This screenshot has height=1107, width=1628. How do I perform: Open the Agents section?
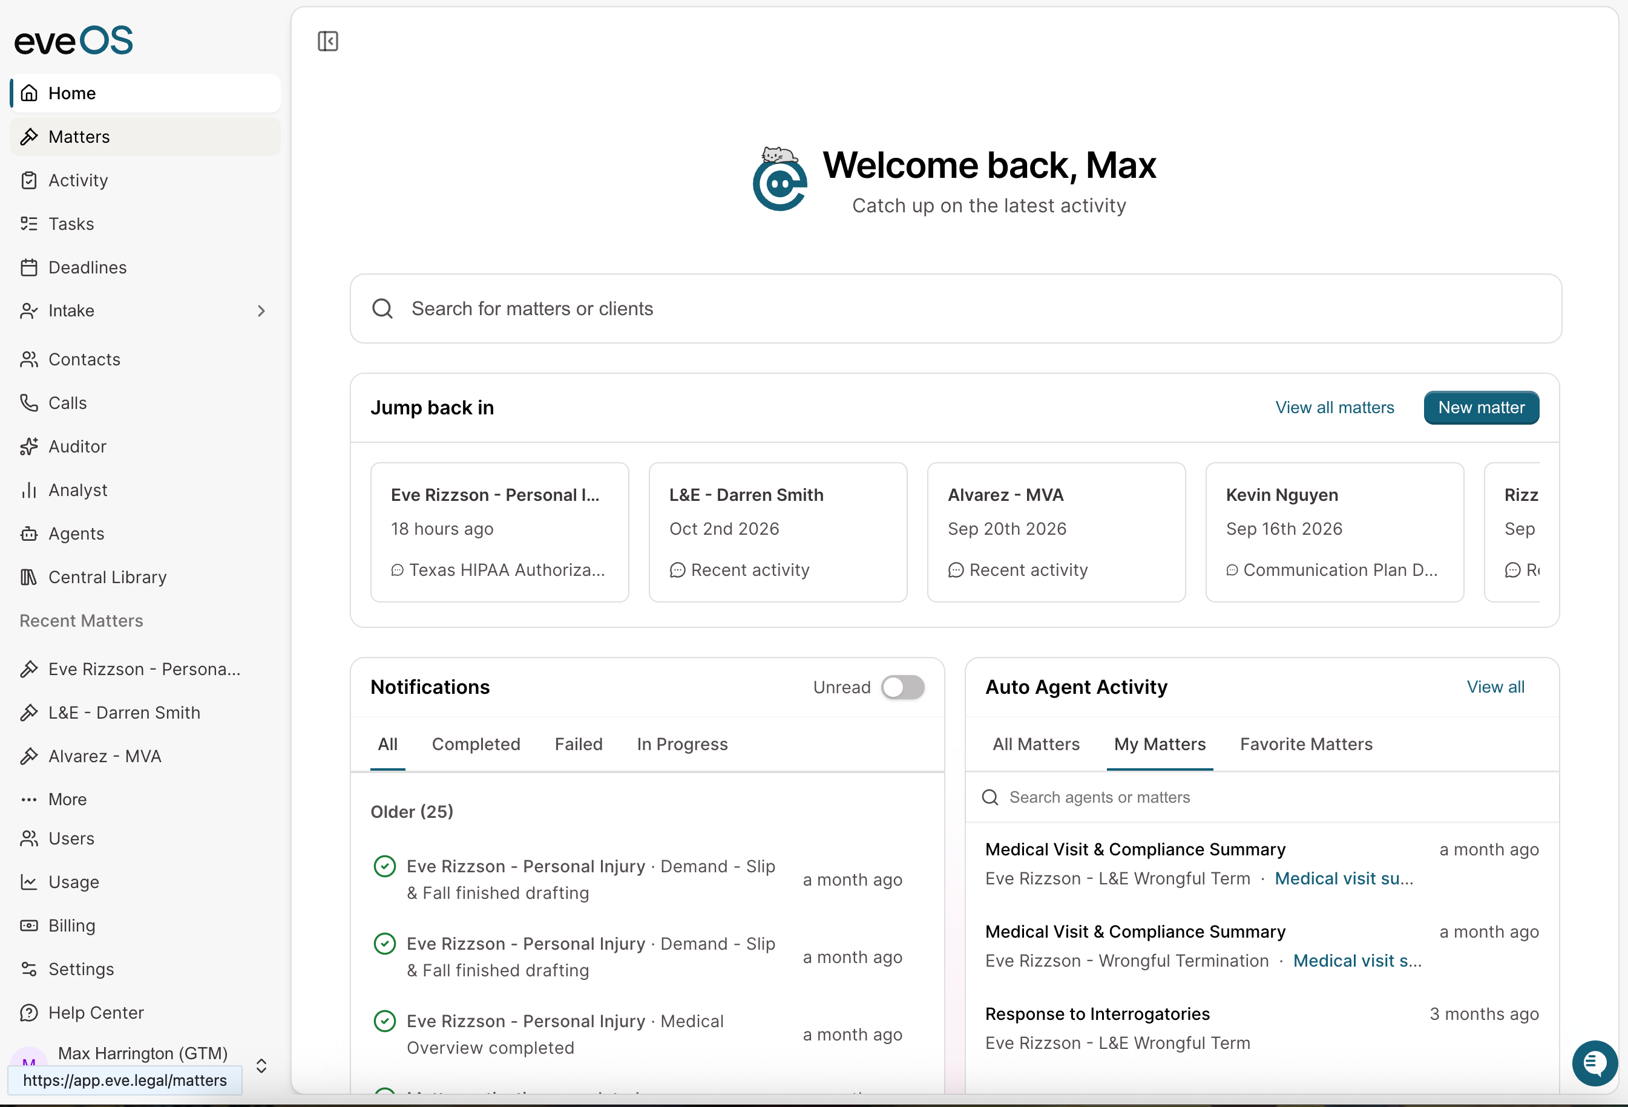point(145,534)
